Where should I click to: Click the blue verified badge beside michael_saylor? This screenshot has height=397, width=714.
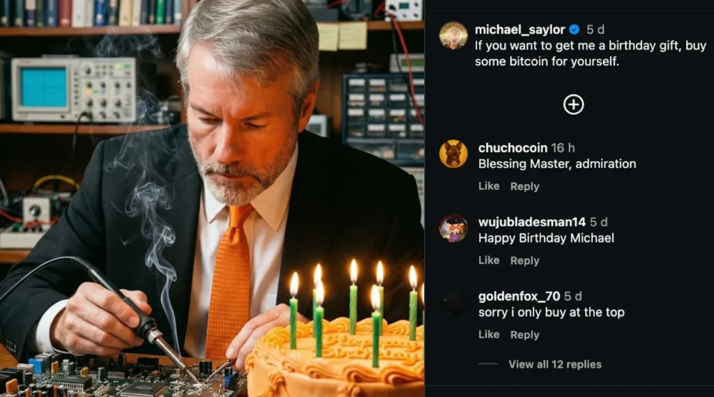[x=574, y=29]
